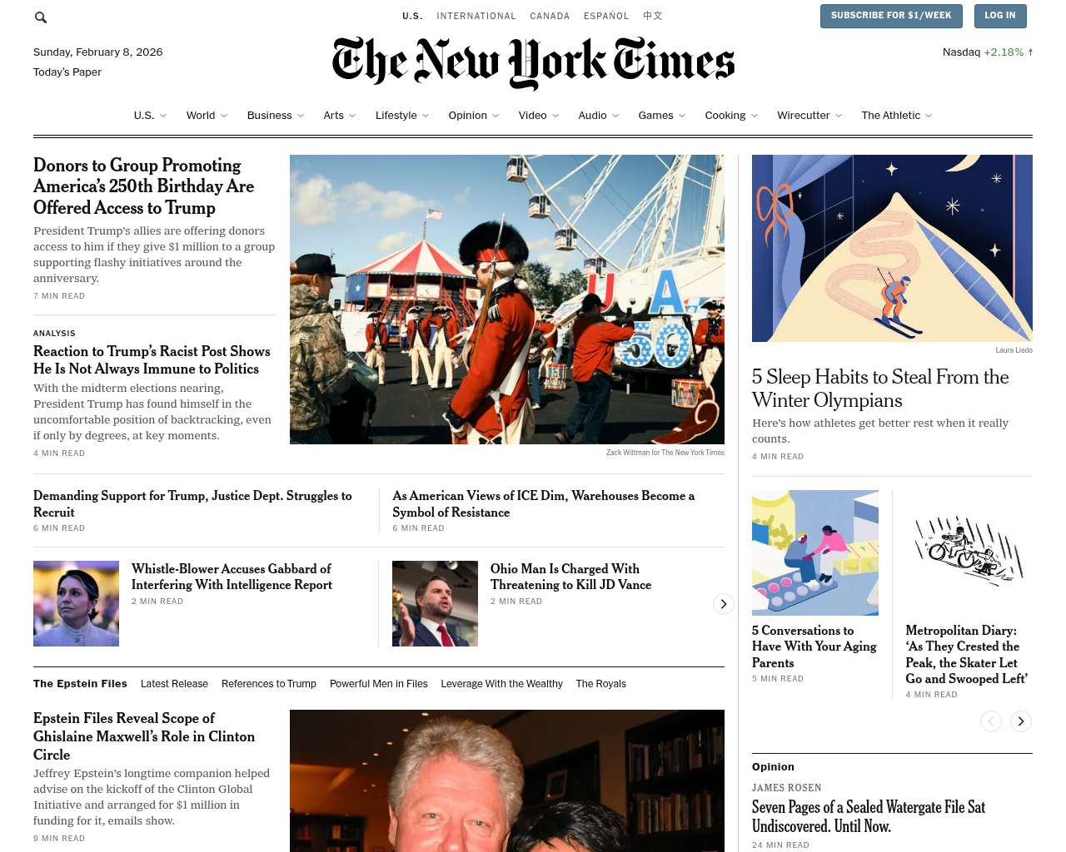This screenshot has height=852, width=1066.
Task: Select the Canada edition link
Action: pyautogui.click(x=550, y=16)
